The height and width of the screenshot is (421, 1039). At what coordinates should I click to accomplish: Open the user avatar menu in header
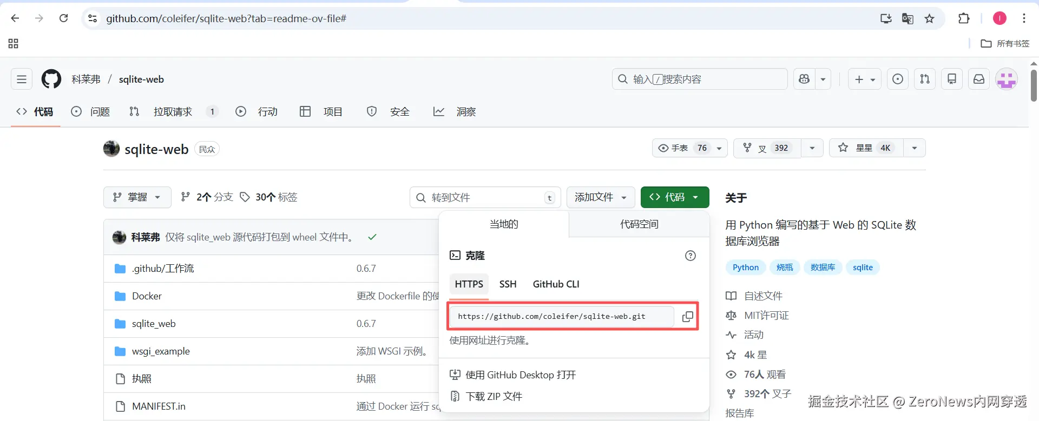1007,79
